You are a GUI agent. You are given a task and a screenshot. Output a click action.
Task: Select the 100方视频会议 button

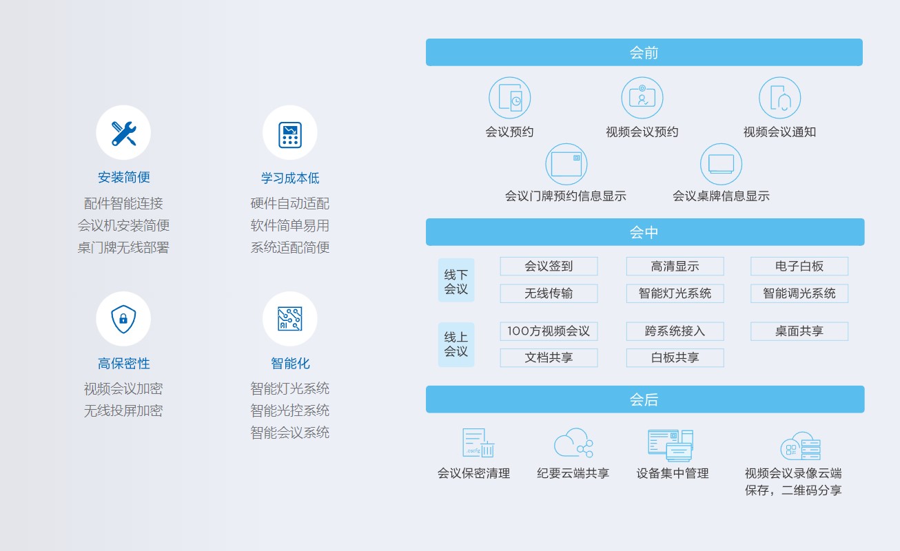click(549, 331)
